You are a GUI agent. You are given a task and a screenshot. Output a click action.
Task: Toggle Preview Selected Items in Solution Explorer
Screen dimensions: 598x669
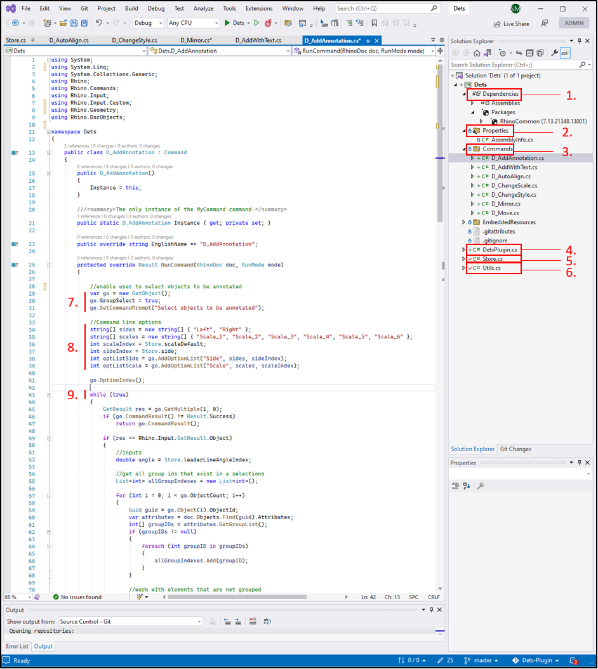pos(564,53)
